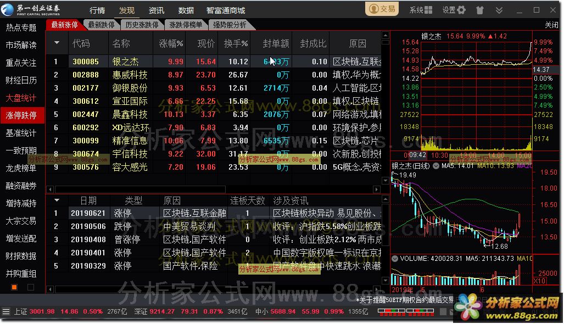Switch to 最新涨停 tab
Screen dimensions: 564x324
(64, 25)
